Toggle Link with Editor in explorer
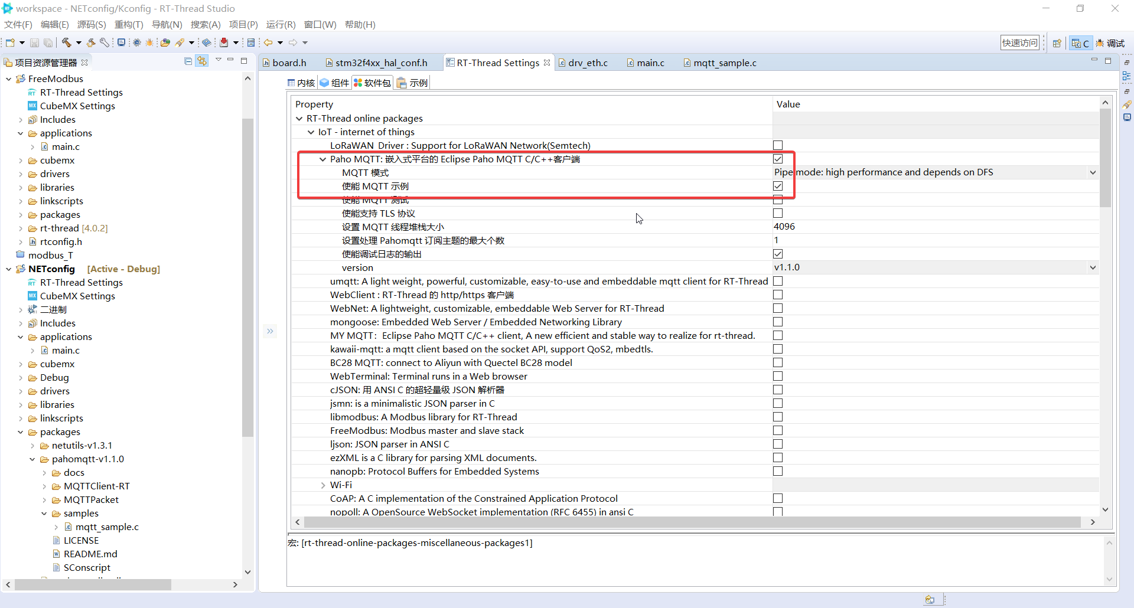 (202, 61)
